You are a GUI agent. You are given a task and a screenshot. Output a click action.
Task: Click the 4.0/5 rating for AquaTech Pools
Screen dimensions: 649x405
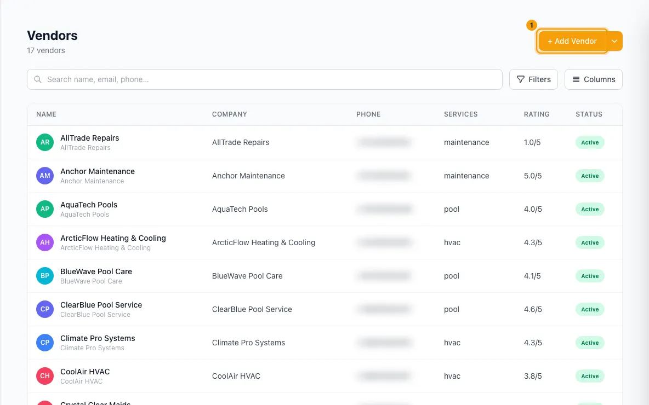click(533, 210)
